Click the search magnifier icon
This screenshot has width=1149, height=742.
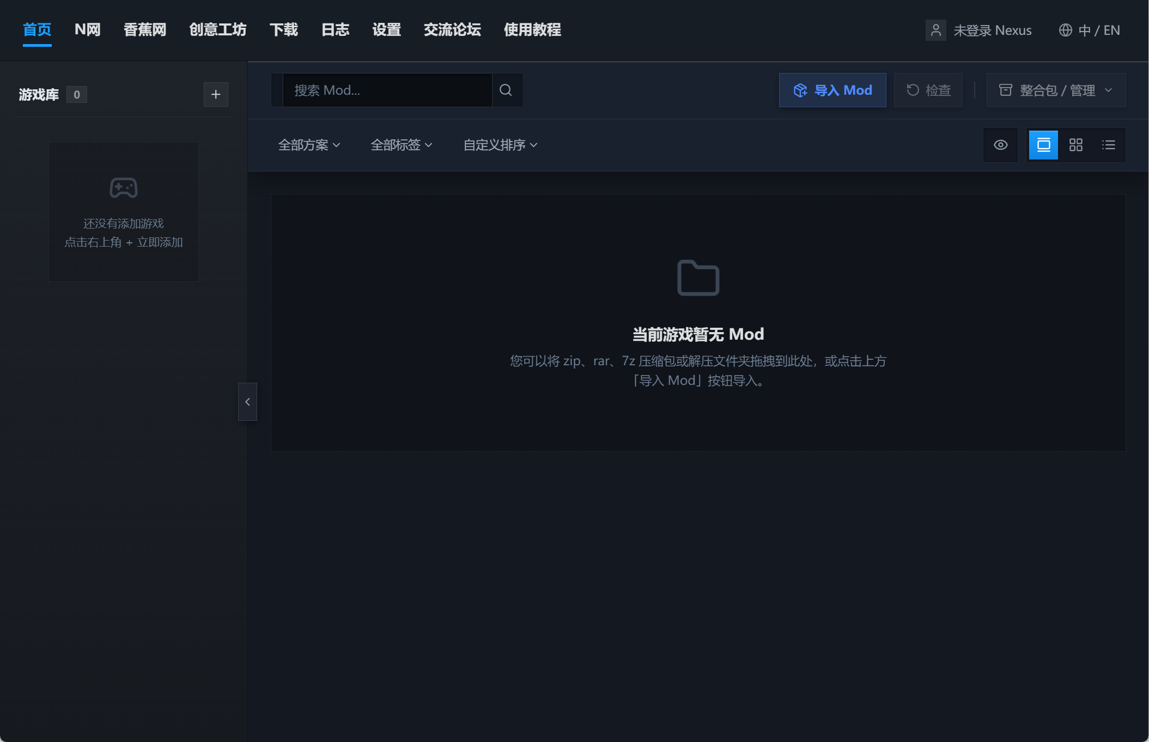tap(506, 90)
